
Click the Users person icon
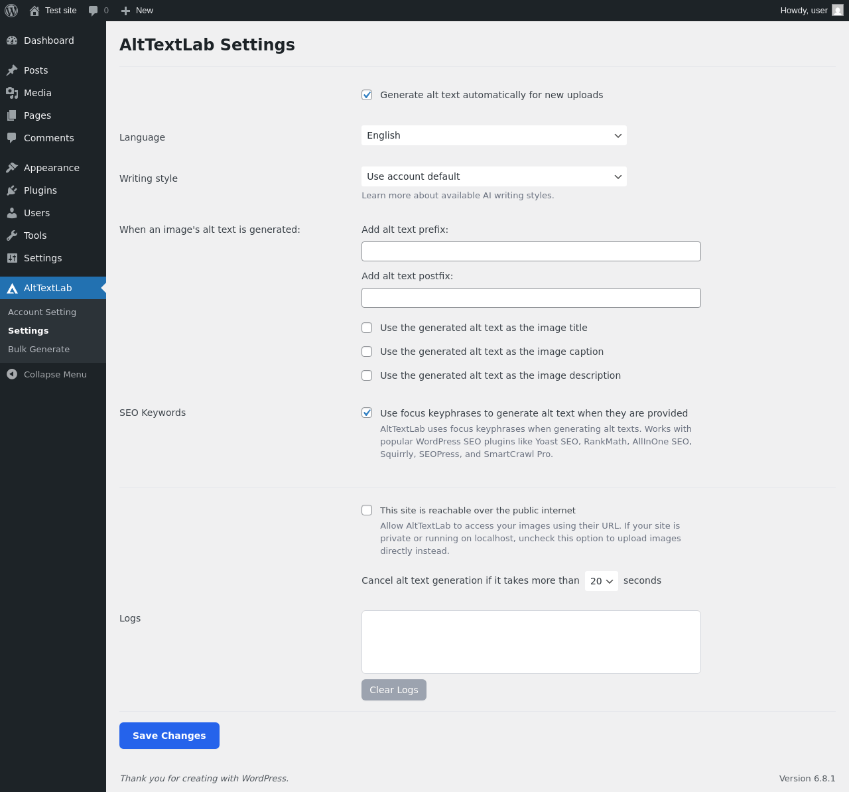pos(12,213)
